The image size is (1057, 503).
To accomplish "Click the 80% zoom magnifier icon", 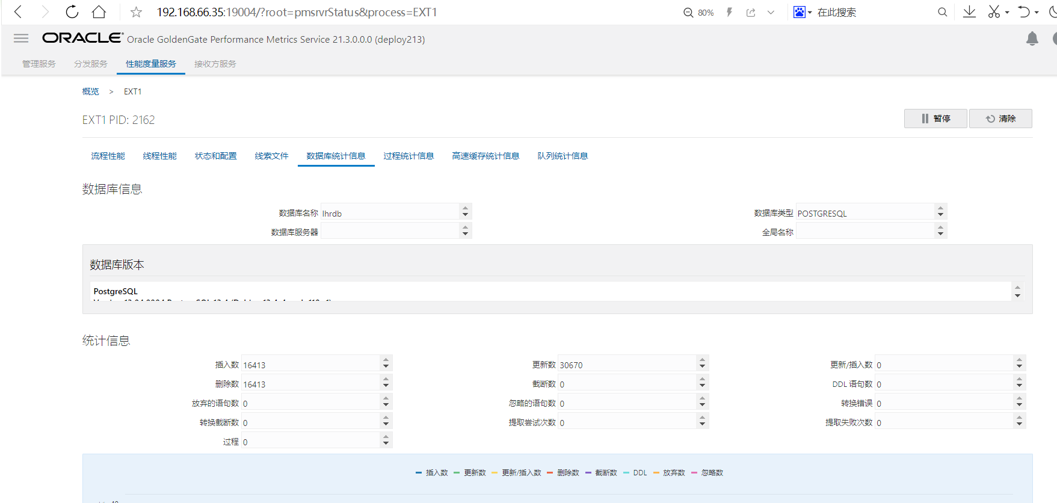I will [x=688, y=13].
